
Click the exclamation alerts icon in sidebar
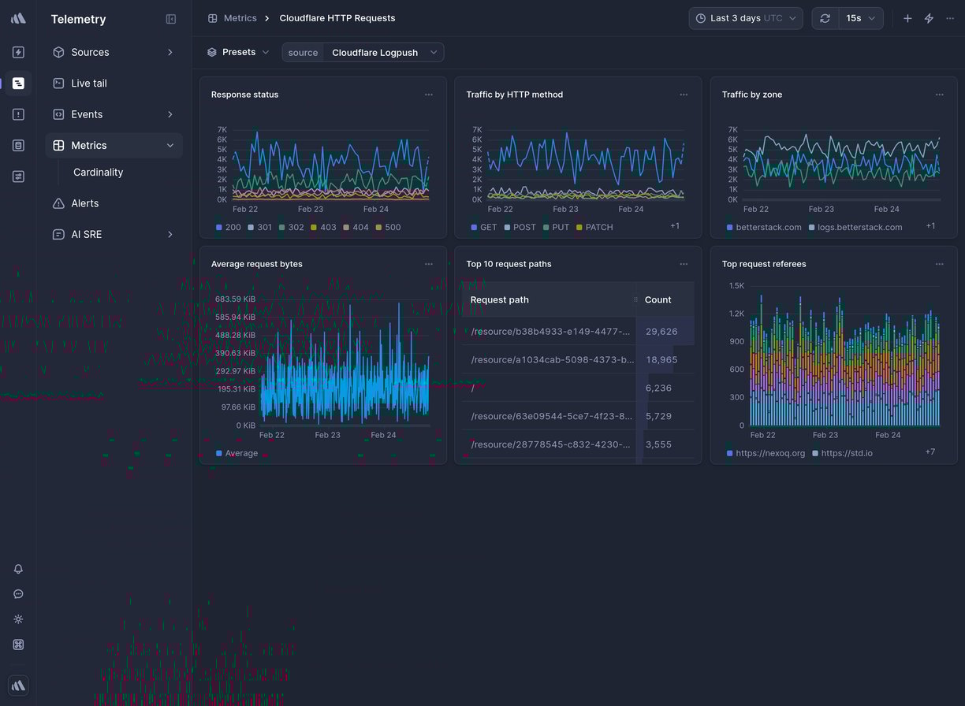pyautogui.click(x=18, y=113)
